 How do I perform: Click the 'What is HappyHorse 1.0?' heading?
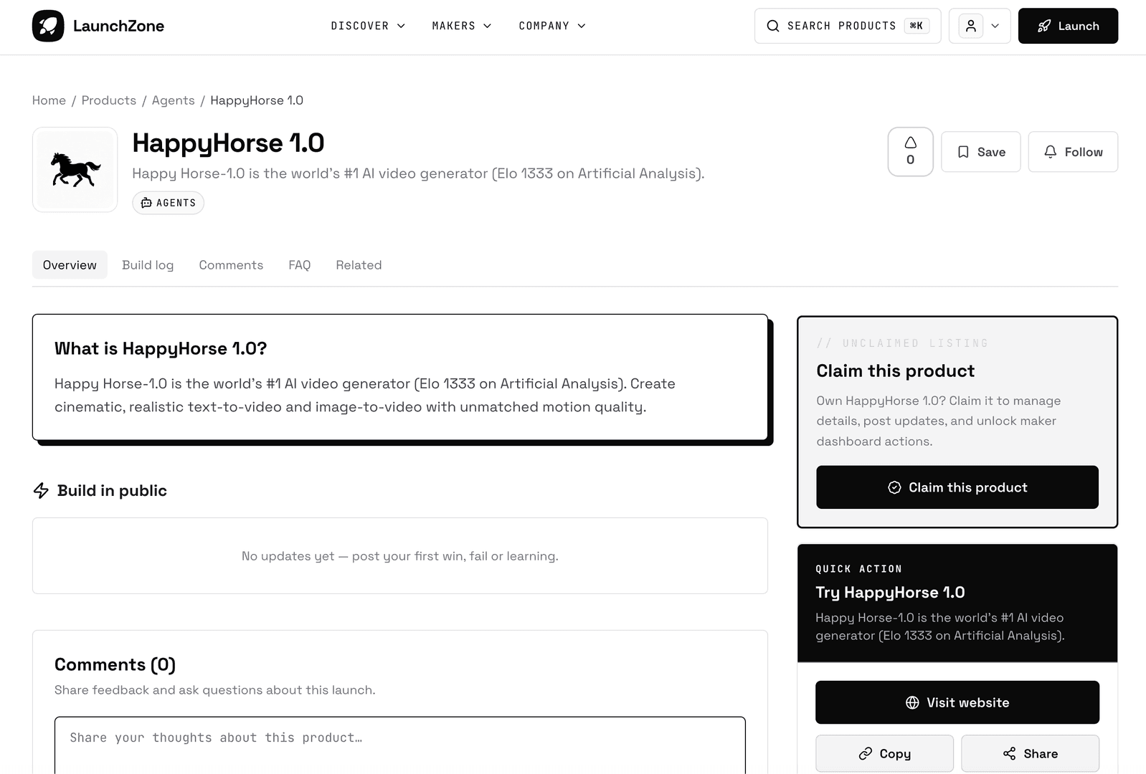[x=161, y=349]
